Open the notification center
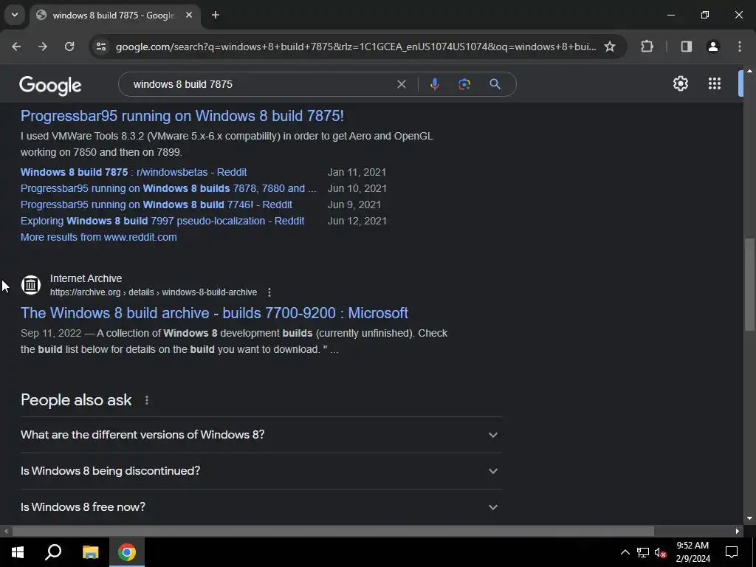 coord(732,552)
